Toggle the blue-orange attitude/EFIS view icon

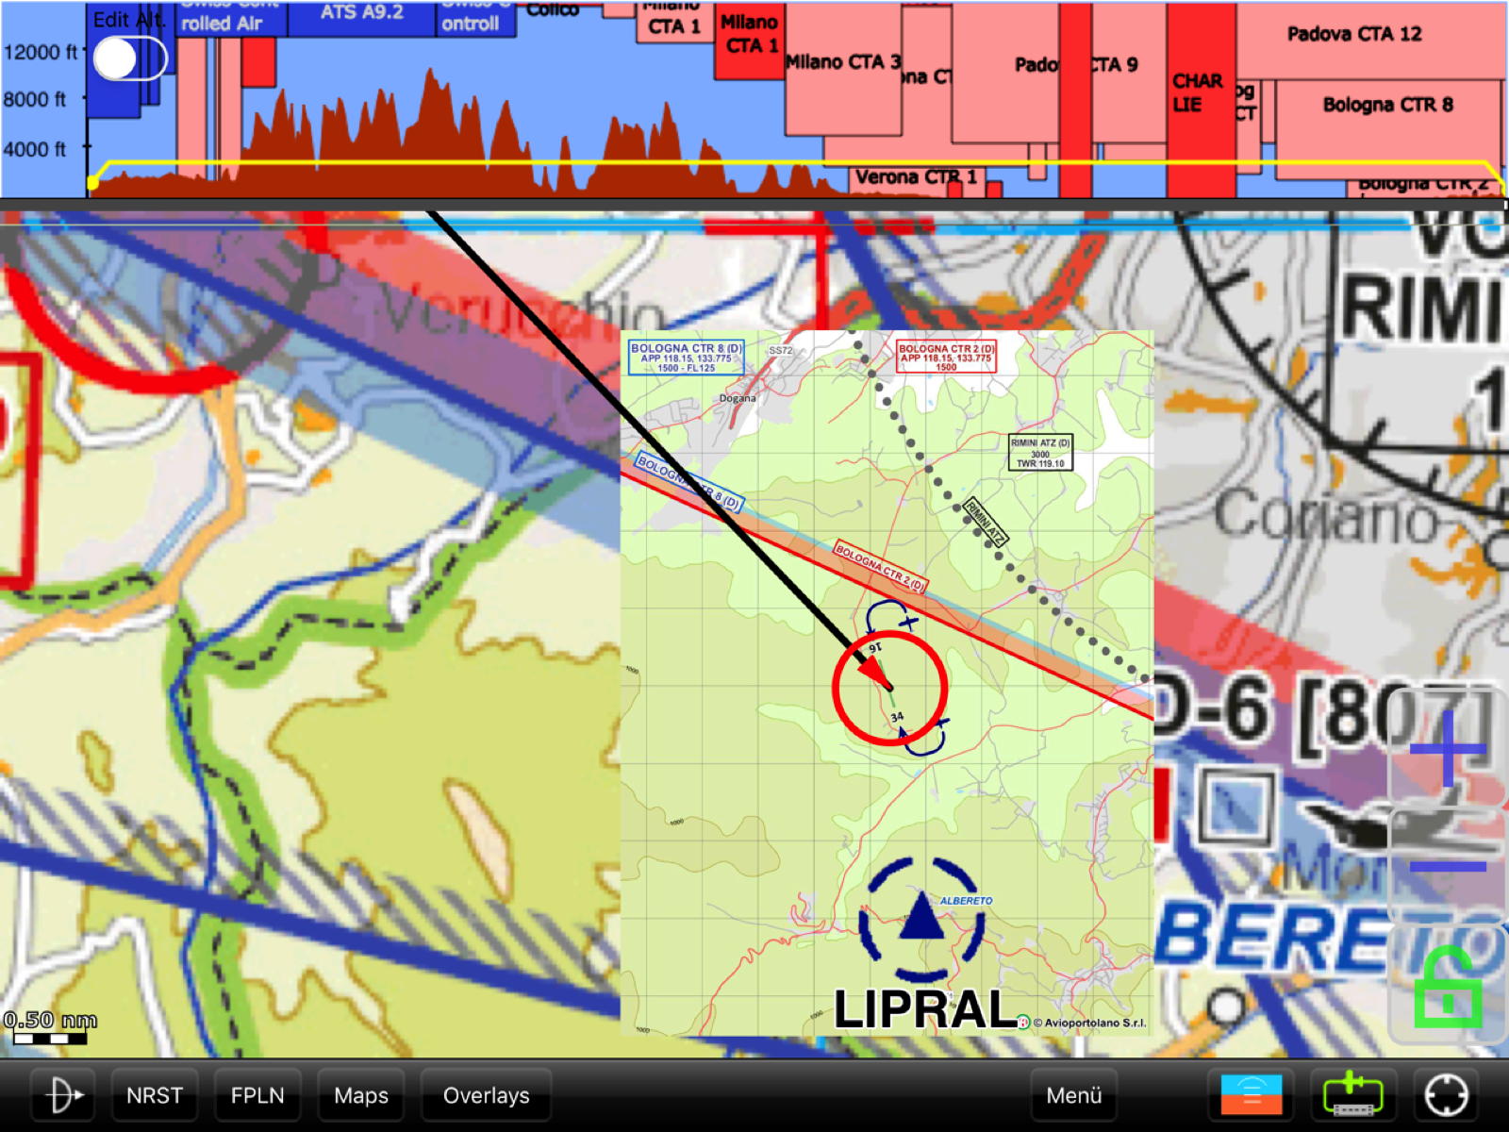[1252, 1095]
